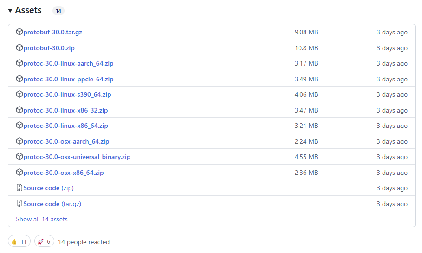Download protoc-30.0-linux-aarch_64.zip
The height and width of the screenshot is (253, 422).
click(68, 63)
